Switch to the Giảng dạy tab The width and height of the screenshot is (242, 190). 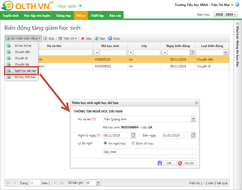coord(63,16)
